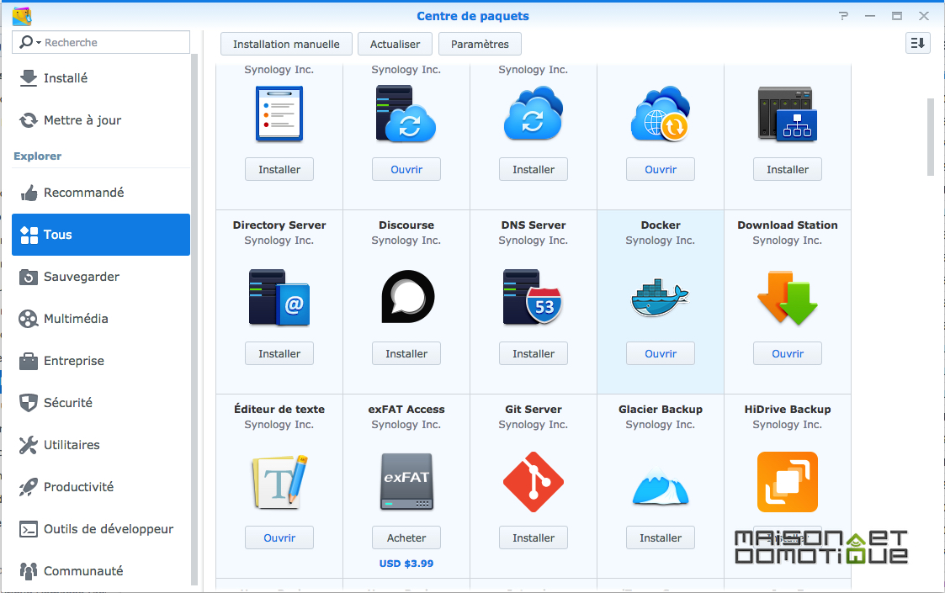Click the DNS Server package icon
This screenshot has height=593, width=945.
pos(533,298)
